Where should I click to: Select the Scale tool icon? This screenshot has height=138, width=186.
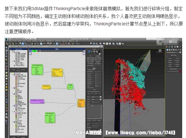point(41,43)
